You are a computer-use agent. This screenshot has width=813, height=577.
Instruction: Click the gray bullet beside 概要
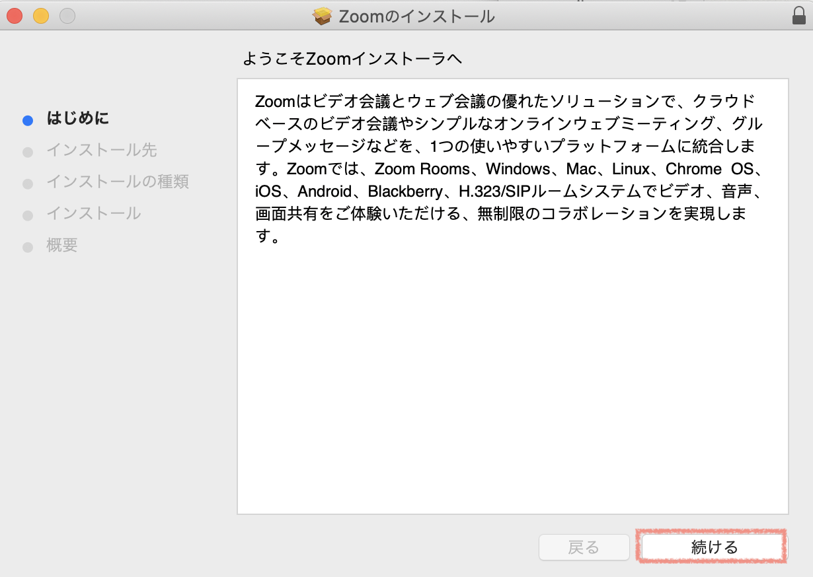click(28, 247)
